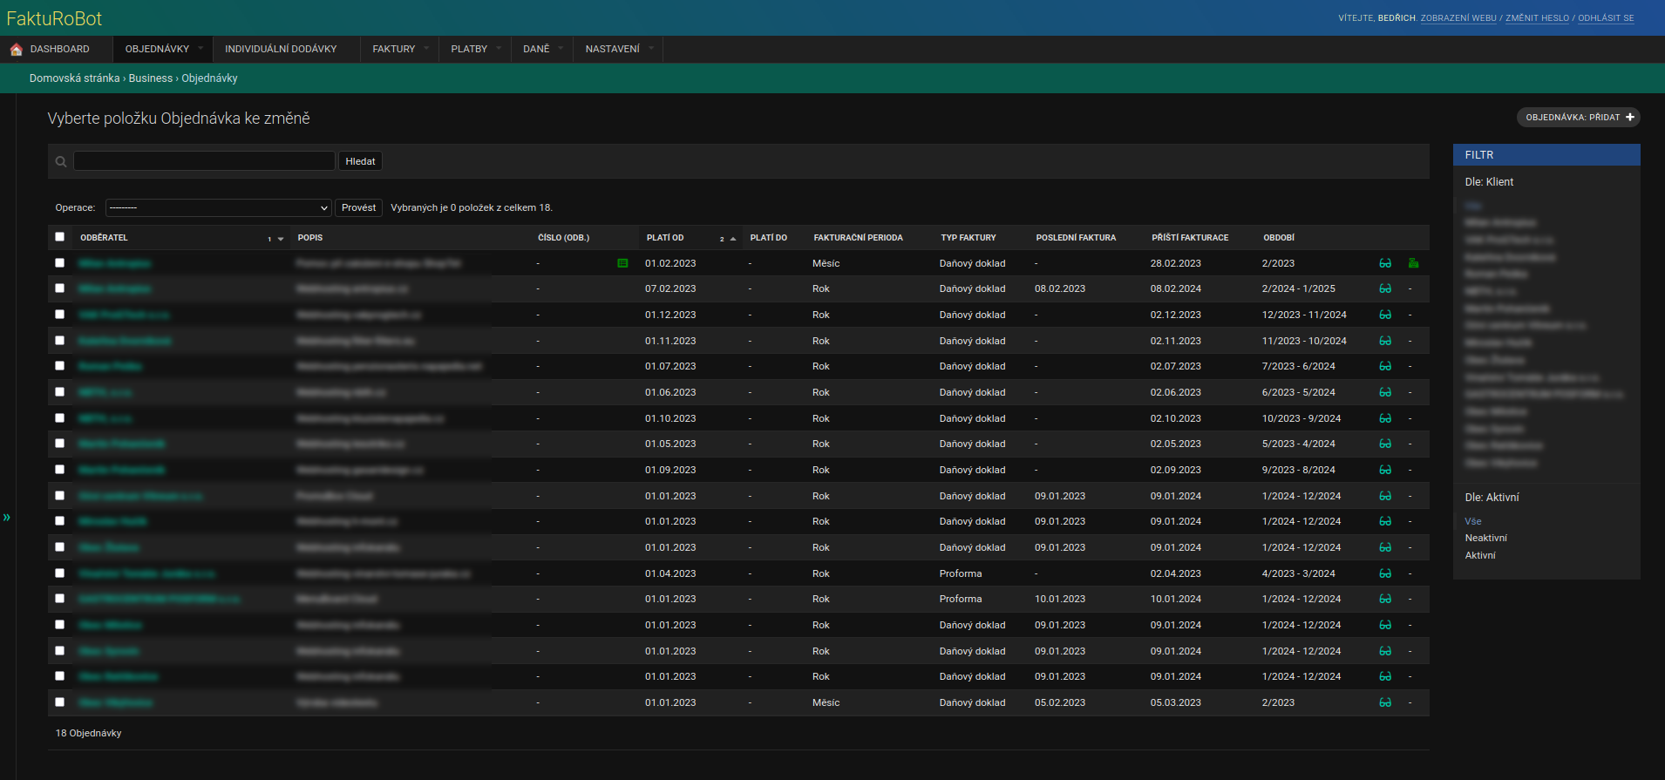The width and height of the screenshot is (1665, 780).
Task: Toggle the select-all checkbox in table header
Action: click(x=60, y=237)
